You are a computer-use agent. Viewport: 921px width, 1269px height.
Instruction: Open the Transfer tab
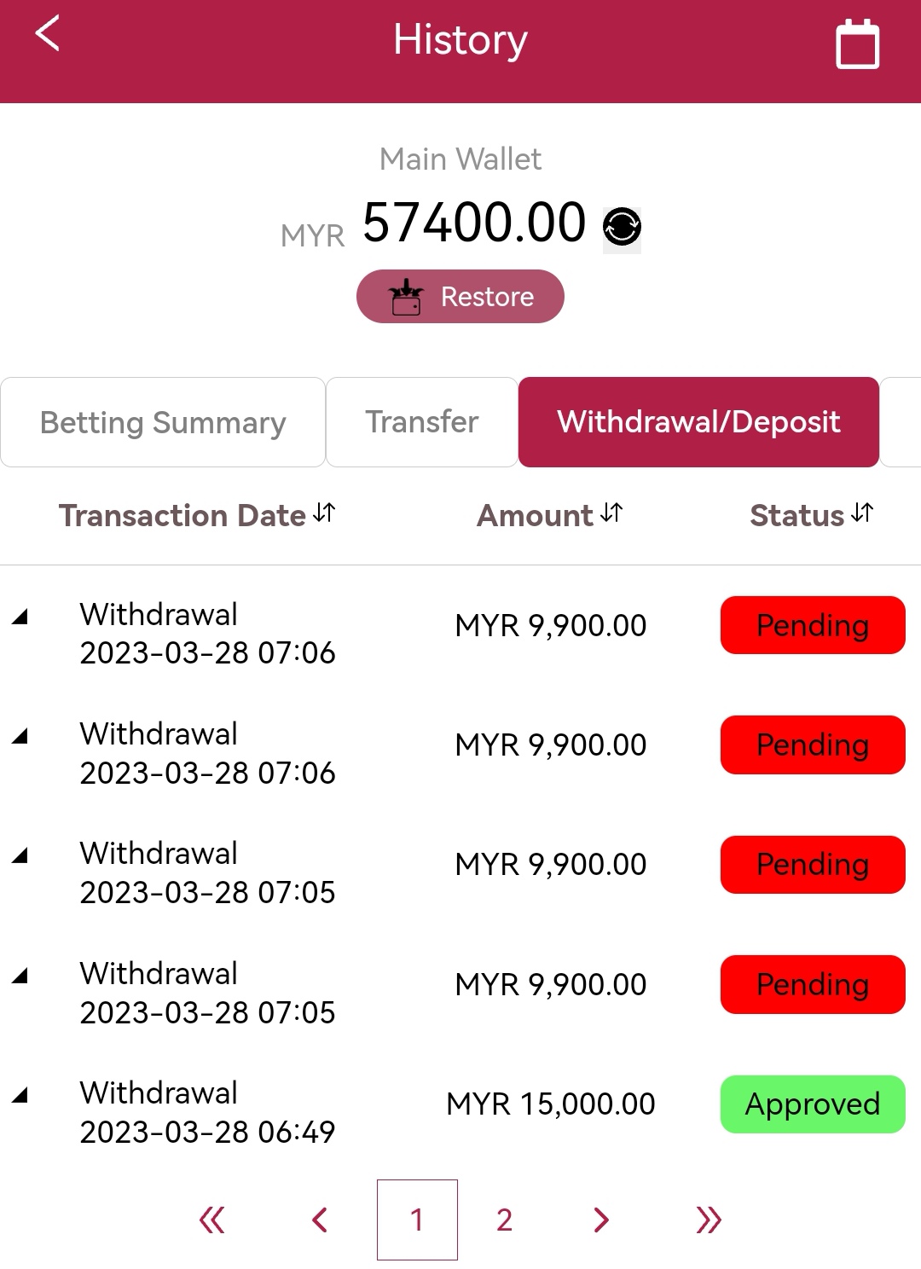coord(422,422)
